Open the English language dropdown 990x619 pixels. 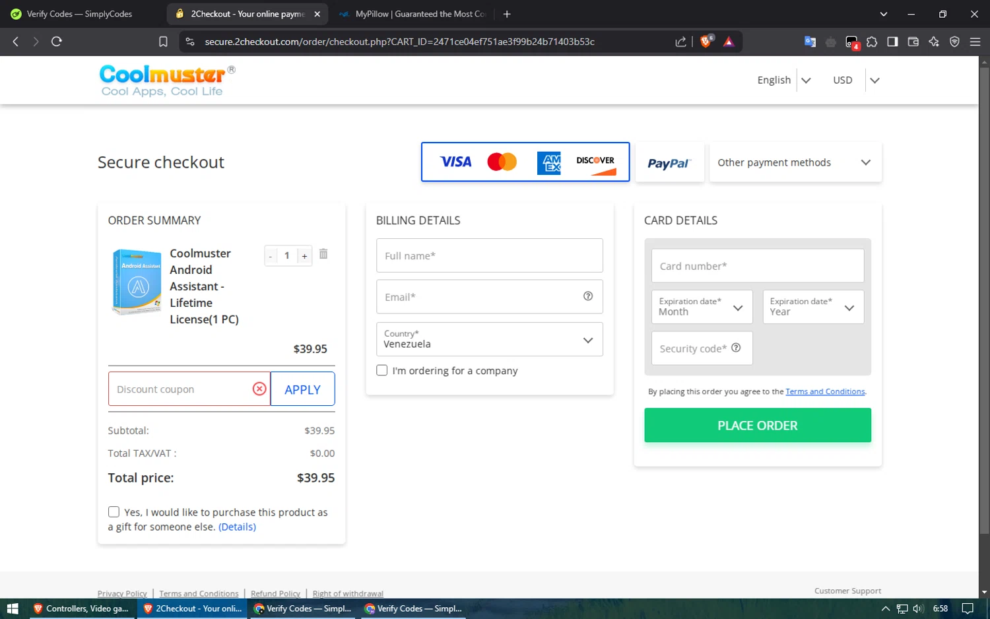point(784,80)
